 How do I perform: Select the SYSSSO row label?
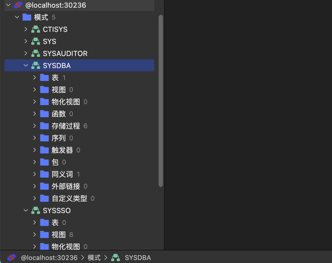coord(57,211)
